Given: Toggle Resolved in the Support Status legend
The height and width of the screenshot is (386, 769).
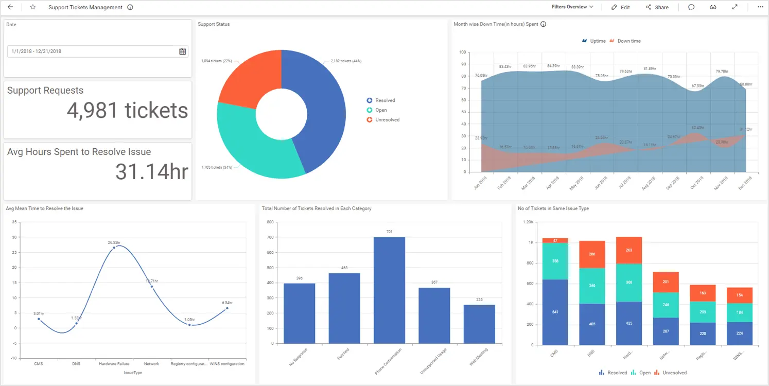Looking at the screenshot, I should [x=383, y=100].
